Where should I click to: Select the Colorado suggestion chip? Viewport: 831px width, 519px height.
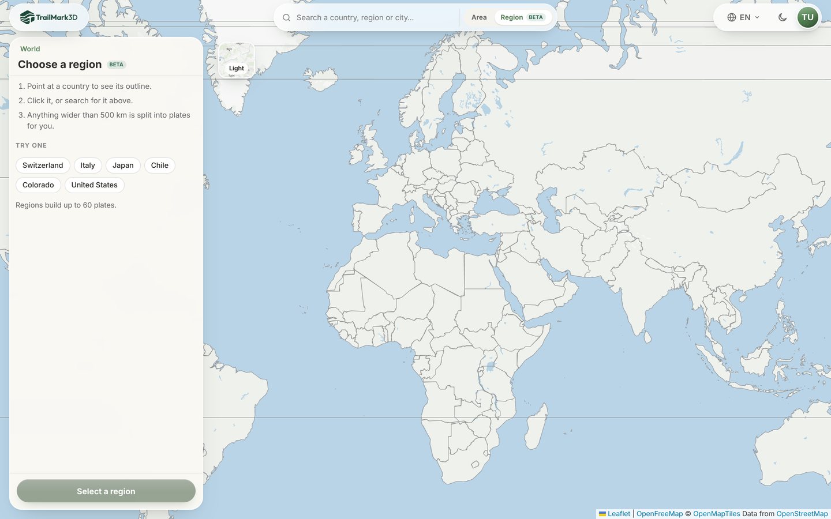(38, 185)
